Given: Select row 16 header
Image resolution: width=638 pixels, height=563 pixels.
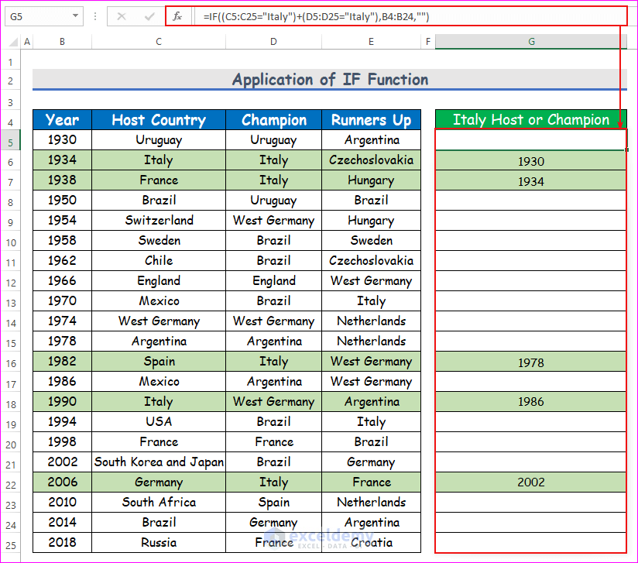Looking at the screenshot, I should 11,363.
